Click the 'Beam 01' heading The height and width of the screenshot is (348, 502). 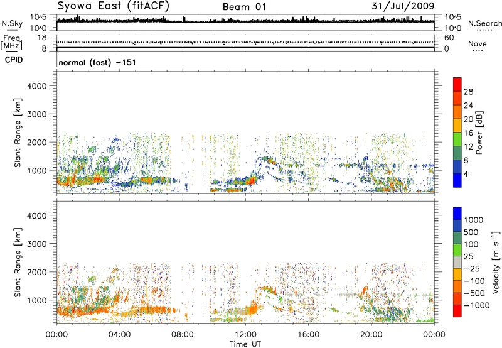(x=244, y=7)
